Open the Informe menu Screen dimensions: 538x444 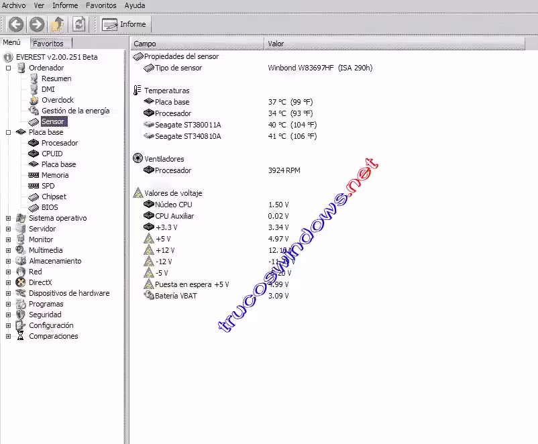click(65, 5)
